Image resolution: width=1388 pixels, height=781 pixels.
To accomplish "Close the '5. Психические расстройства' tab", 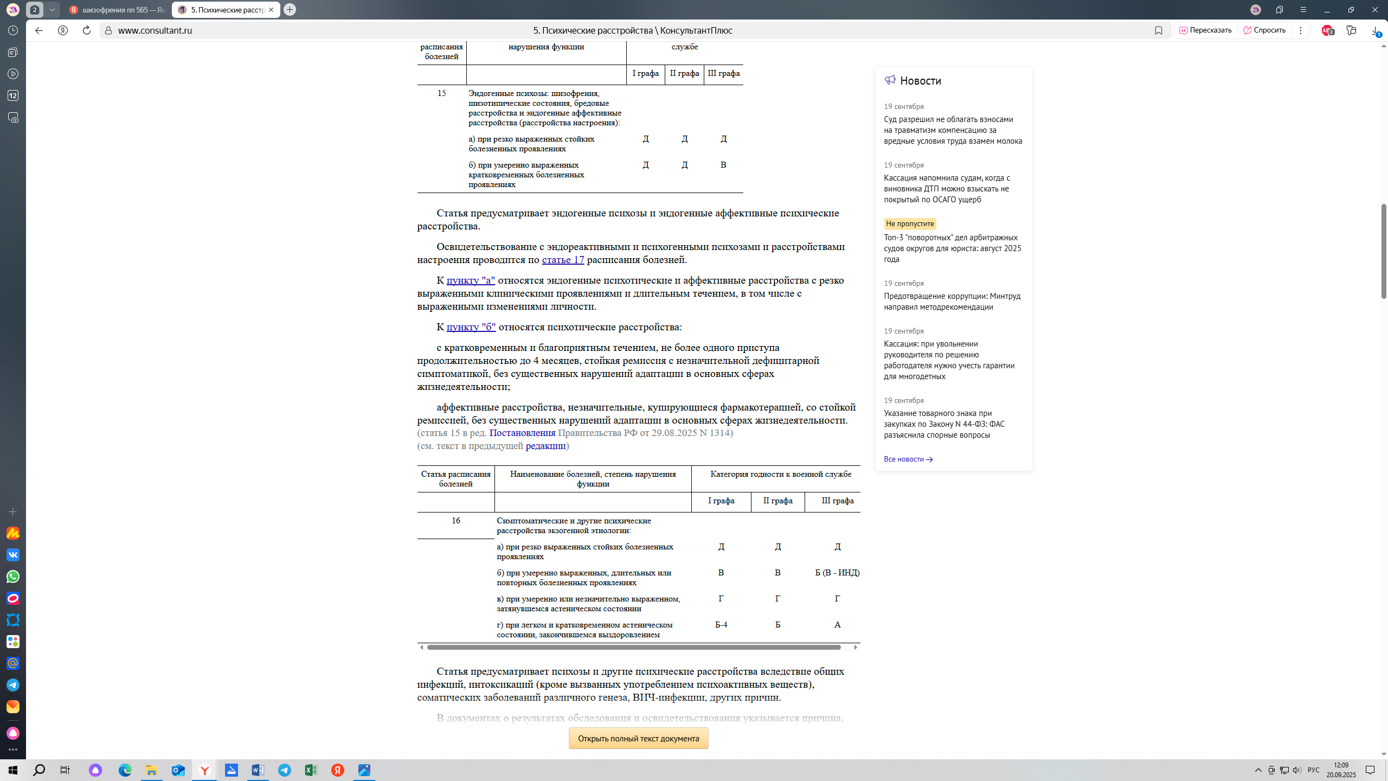I will 271,10.
